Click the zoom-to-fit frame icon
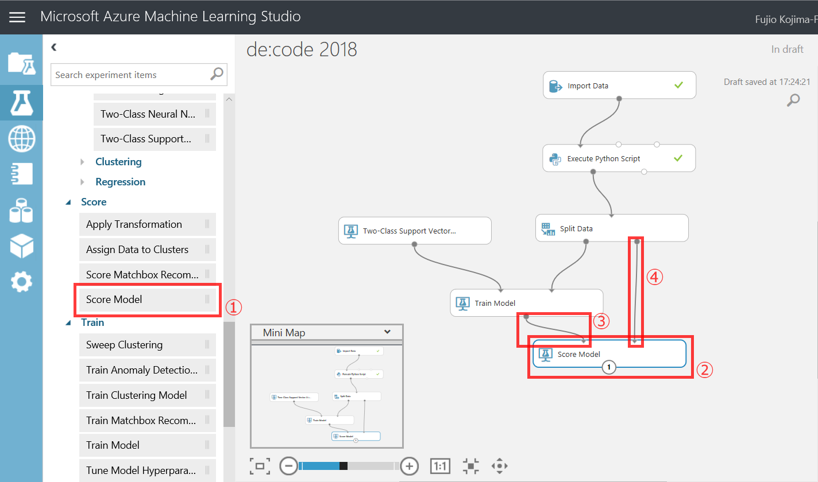The height and width of the screenshot is (482, 818). [x=260, y=466]
